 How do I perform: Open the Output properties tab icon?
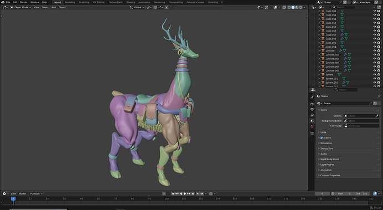312,110
